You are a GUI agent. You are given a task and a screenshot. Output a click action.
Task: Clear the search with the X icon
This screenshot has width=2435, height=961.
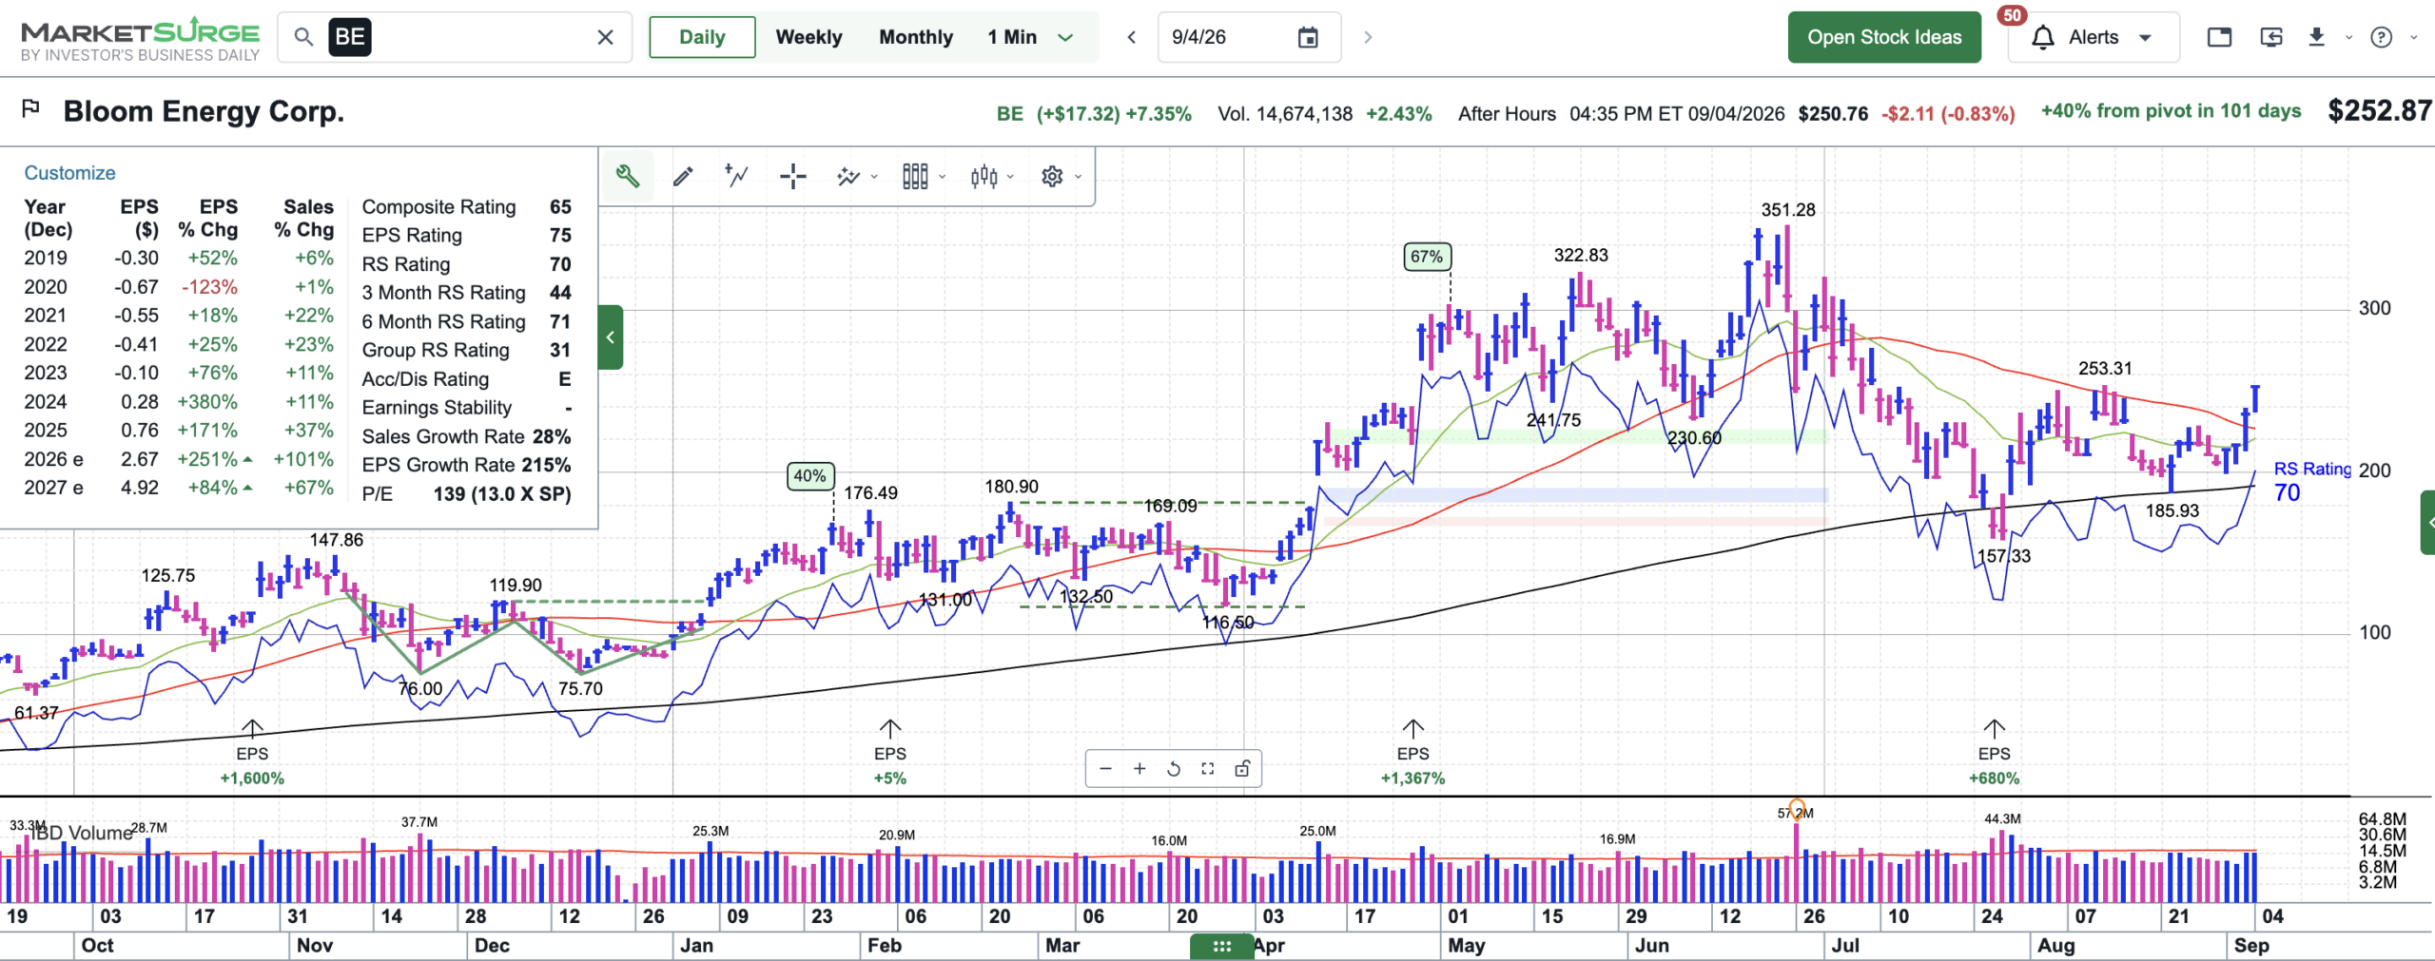[x=605, y=37]
